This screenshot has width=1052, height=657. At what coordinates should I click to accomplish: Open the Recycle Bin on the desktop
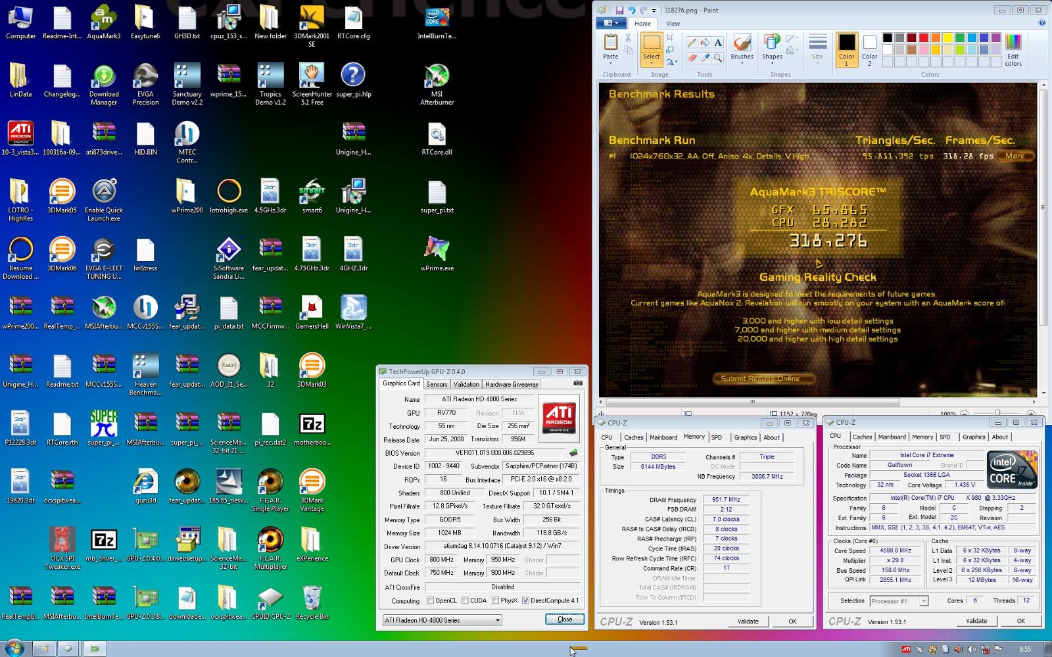pyautogui.click(x=312, y=603)
